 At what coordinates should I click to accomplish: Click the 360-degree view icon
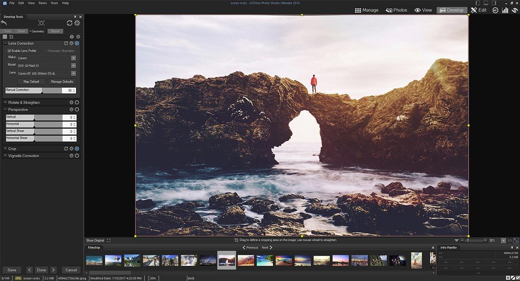[x=495, y=10]
